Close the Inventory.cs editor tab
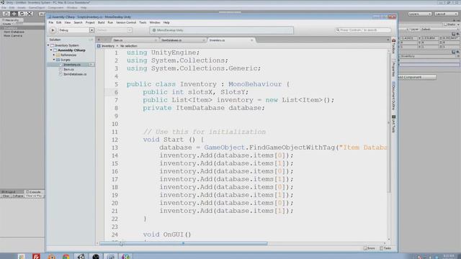Screen dimensions: 461x259 pos(252,40)
